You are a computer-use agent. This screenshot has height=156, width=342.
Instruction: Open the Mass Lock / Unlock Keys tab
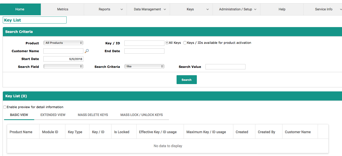click(141, 115)
